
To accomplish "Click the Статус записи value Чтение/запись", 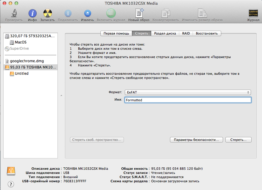I will [x=163, y=173].
